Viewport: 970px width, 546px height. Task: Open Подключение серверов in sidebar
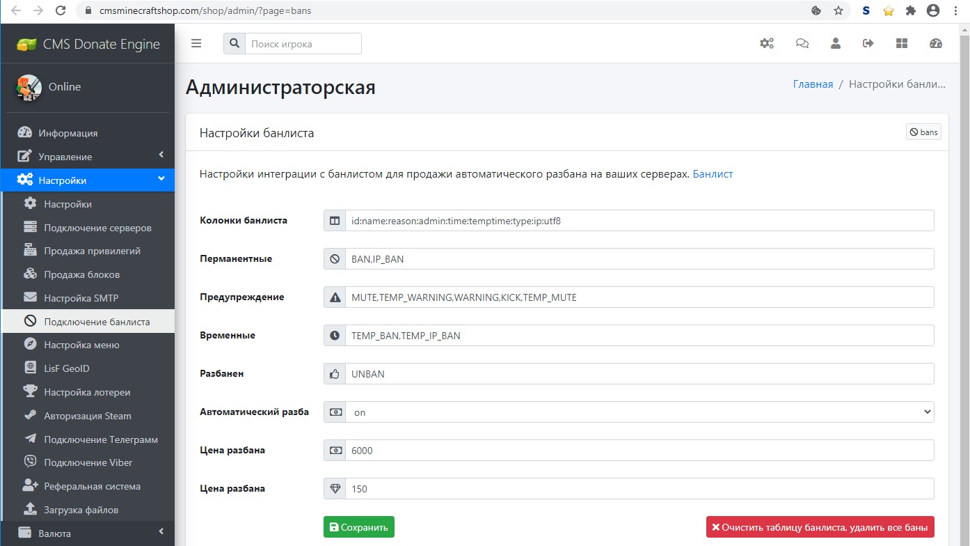tap(97, 228)
